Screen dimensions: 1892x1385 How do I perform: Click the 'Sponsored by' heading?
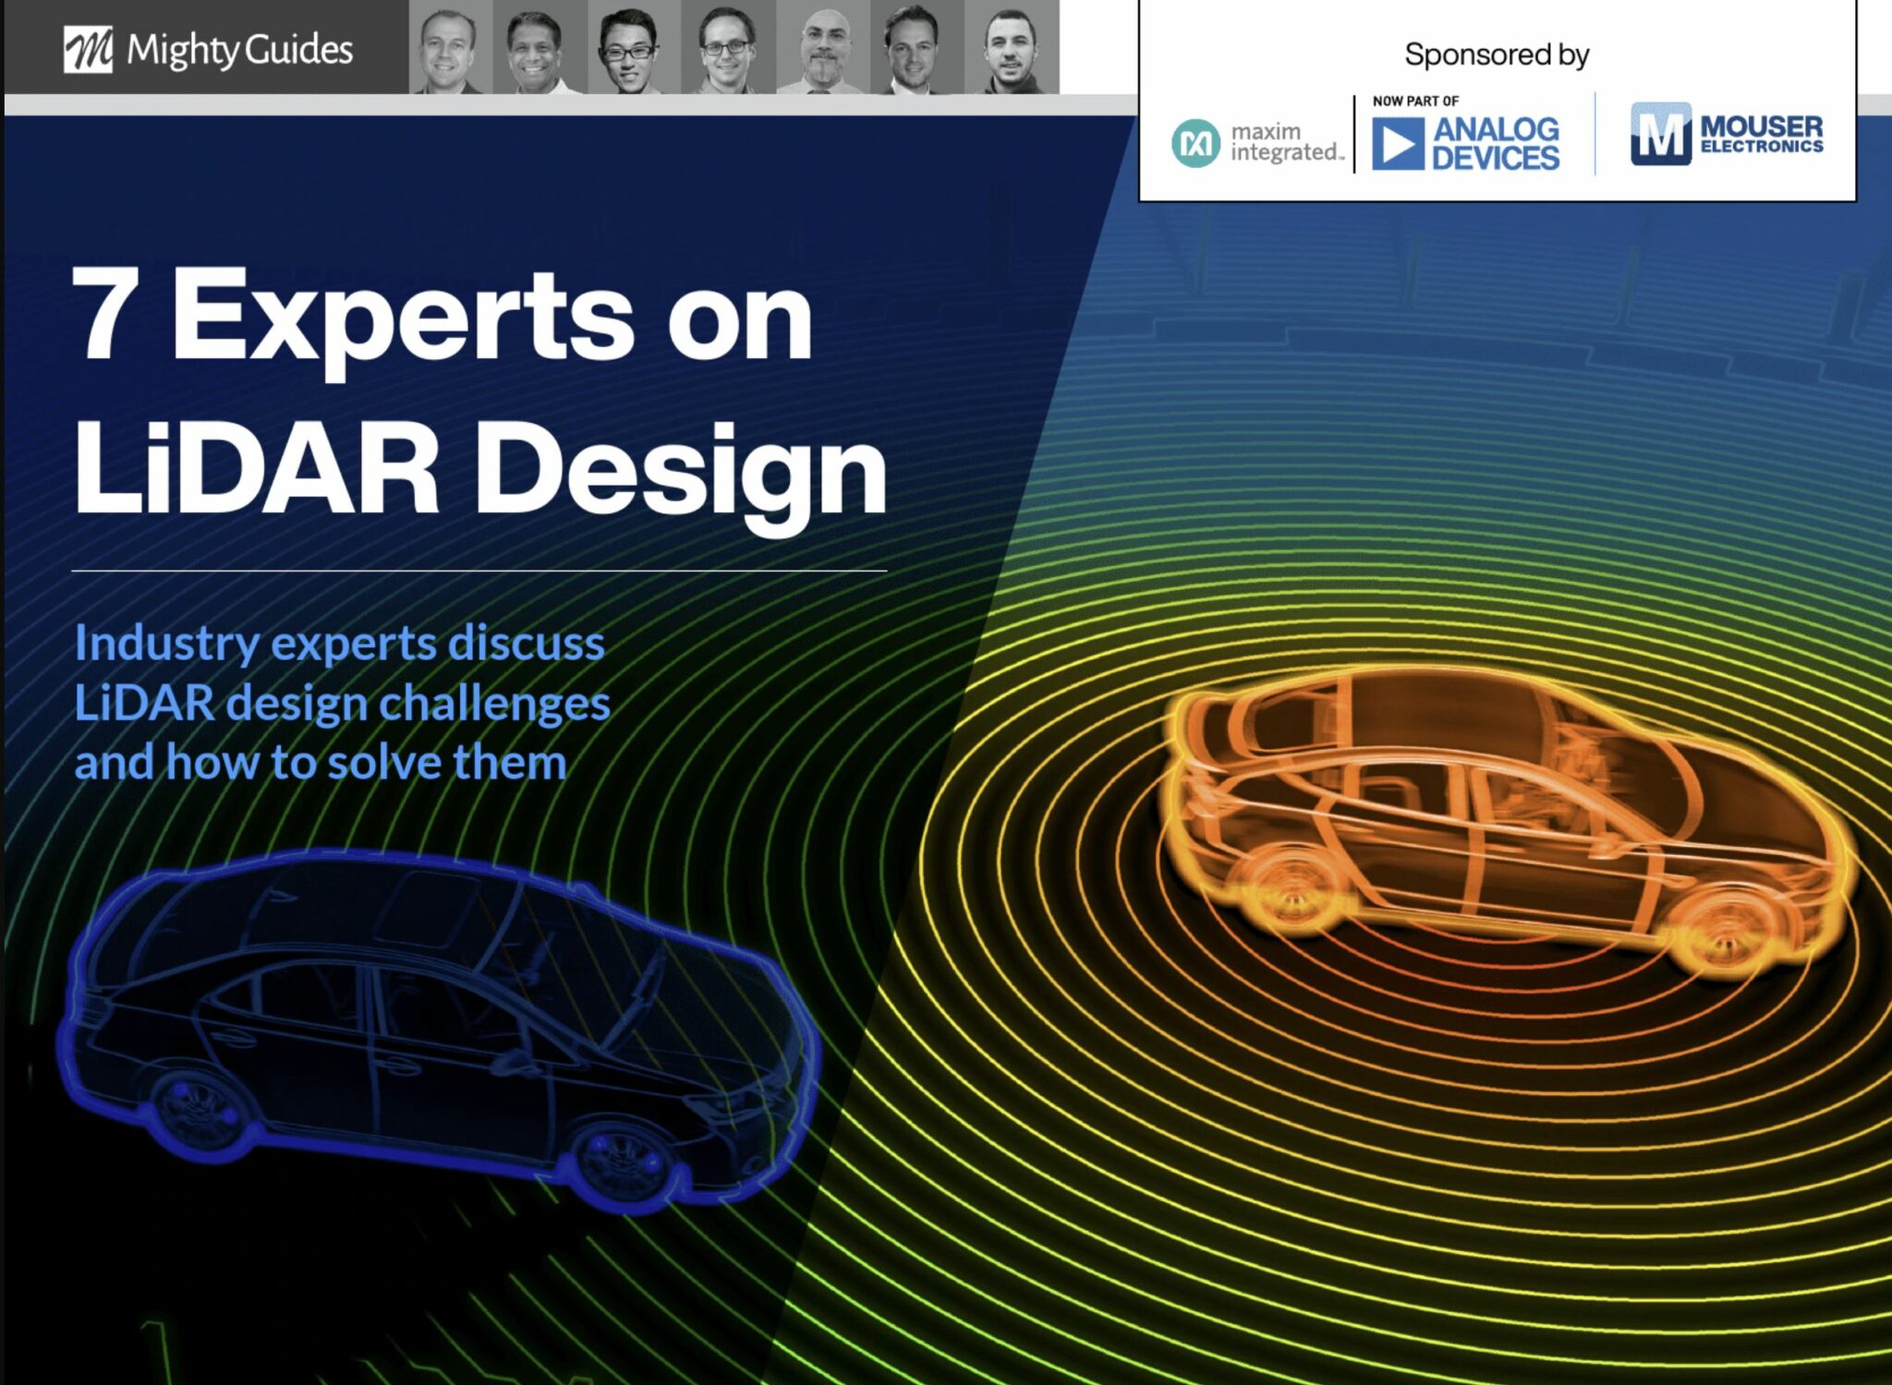tap(1497, 55)
